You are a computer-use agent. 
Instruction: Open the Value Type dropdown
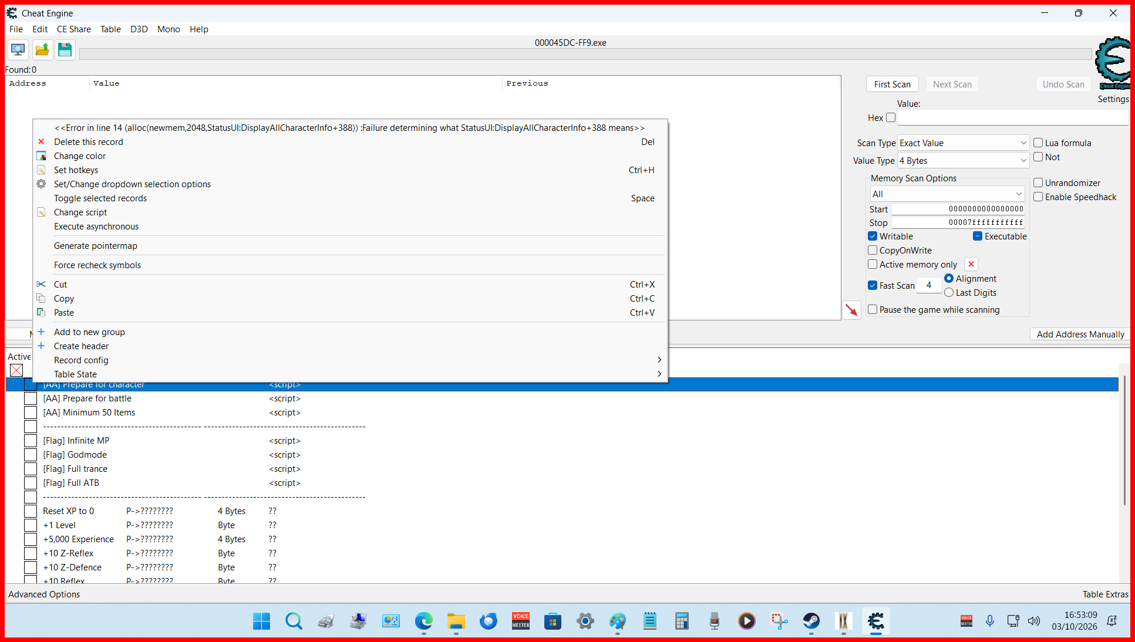963,161
